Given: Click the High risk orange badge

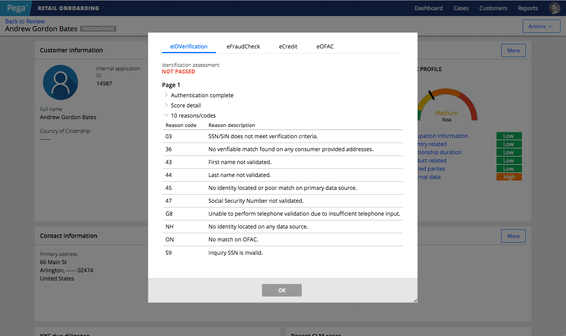Looking at the screenshot, I should point(509,177).
